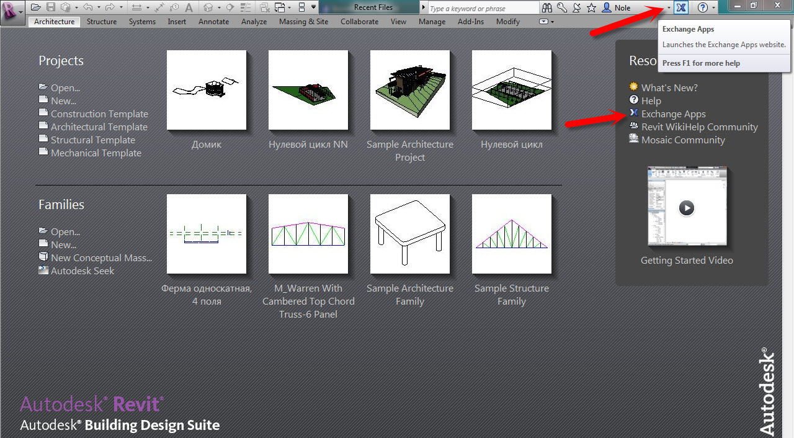
Task: Click the binoculars search icon
Action: [x=546, y=8]
